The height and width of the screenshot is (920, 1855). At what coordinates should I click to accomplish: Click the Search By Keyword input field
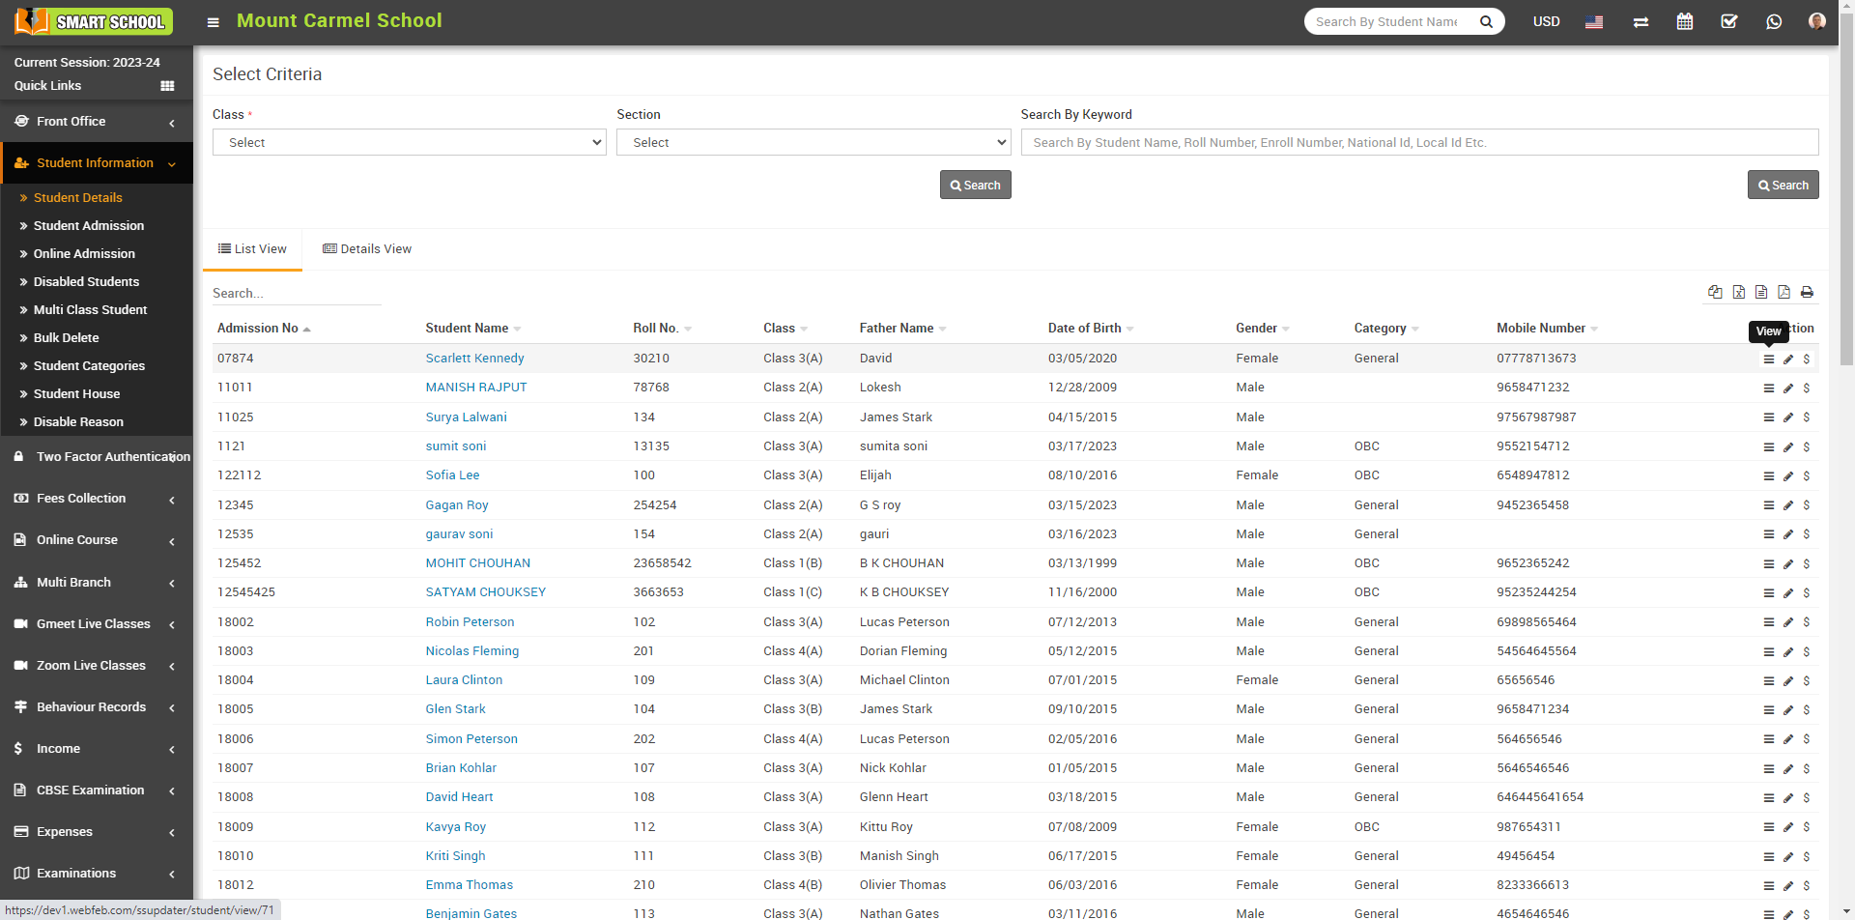1419,142
